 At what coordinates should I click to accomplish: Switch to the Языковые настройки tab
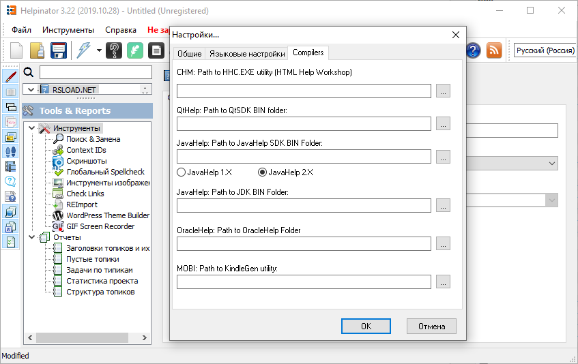(x=247, y=53)
